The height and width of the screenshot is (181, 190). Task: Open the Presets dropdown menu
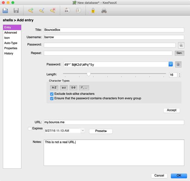pyautogui.click(x=101, y=131)
